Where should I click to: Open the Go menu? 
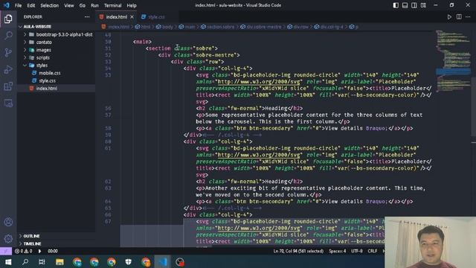[x=83, y=5]
